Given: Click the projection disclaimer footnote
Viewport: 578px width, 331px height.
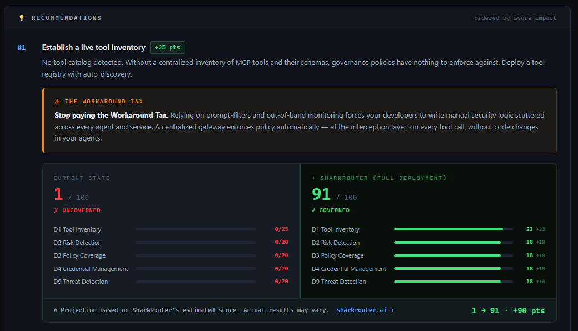Looking at the screenshot, I should pos(191,310).
